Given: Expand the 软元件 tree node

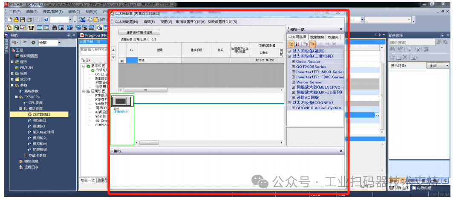Looking at the screenshot, I should tap(12, 79).
